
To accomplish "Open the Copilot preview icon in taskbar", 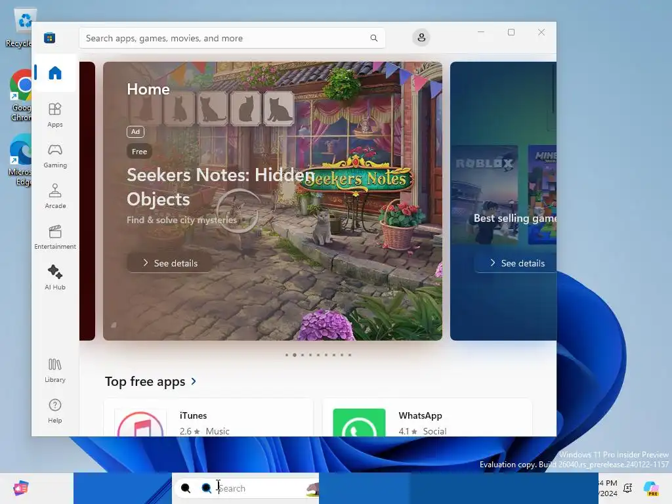I will (x=652, y=488).
